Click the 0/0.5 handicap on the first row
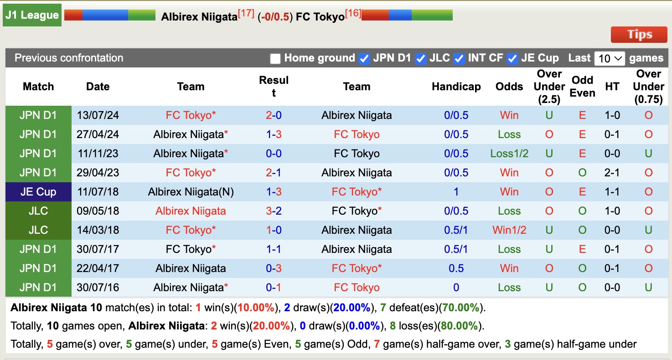This screenshot has width=672, height=360. (456, 115)
